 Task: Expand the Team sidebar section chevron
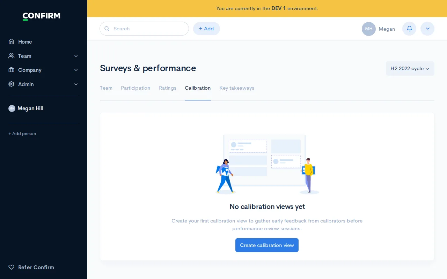(76, 56)
